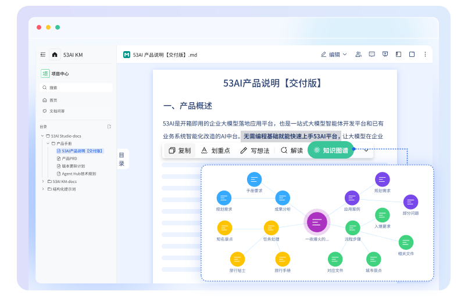Click the file name 53AI 产品说明【交付版】.md
This screenshot has width=468, height=302.
[x=165, y=55]
